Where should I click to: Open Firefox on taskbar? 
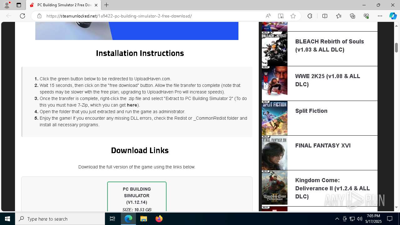pyautogui.click(x=159, y=219)
